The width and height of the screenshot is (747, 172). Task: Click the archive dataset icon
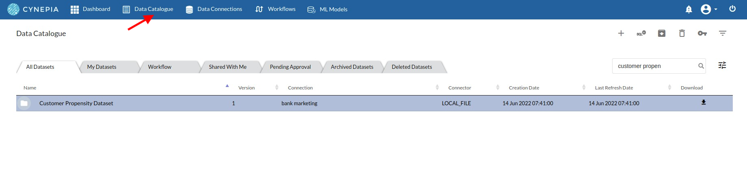[x=661, y=33]
